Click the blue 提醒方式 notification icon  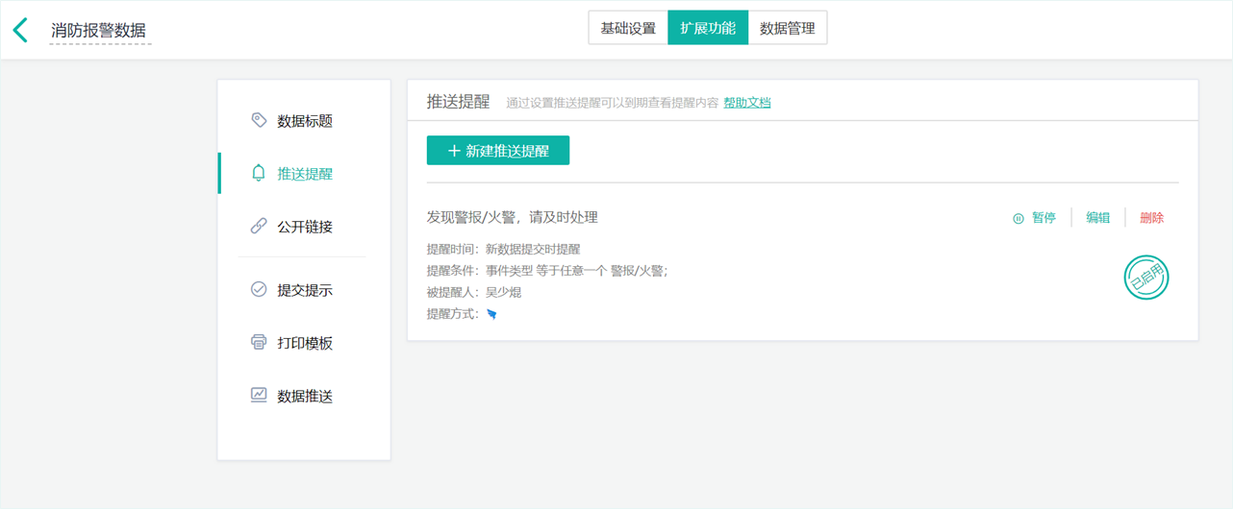click(x=491, y=314)
